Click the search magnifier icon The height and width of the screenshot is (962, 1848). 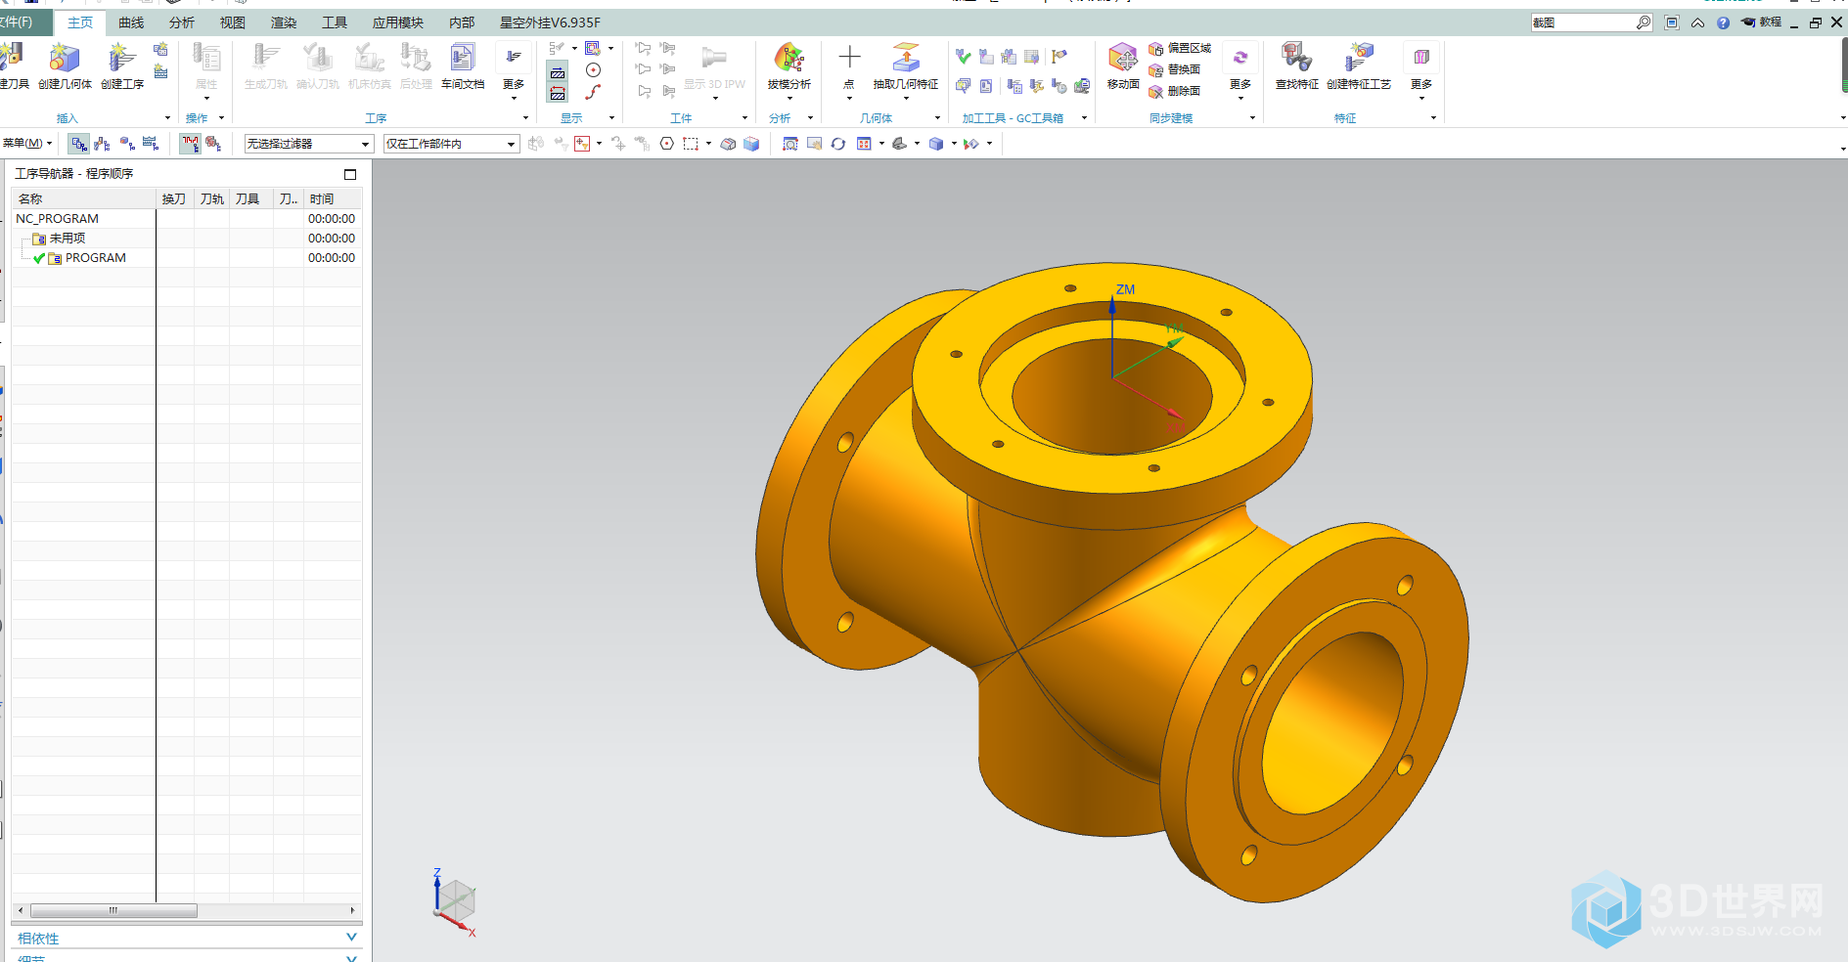1644,22
